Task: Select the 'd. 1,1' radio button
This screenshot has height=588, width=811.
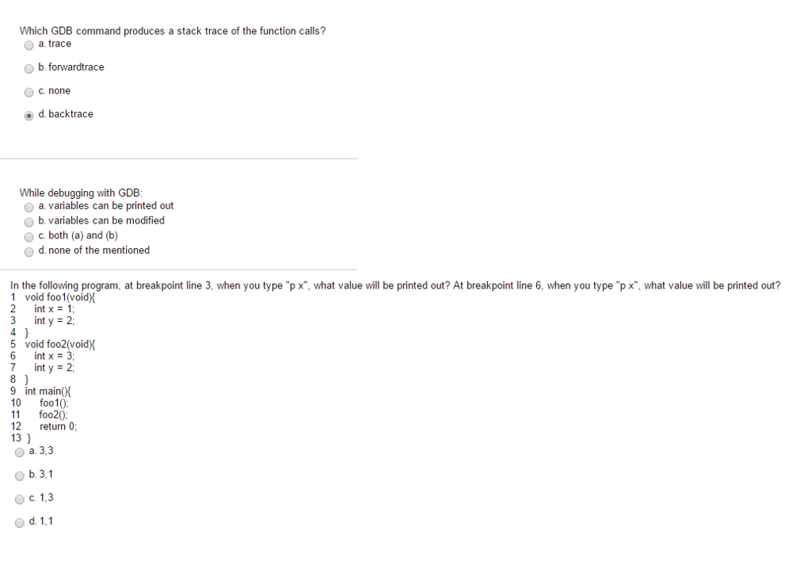Action: [x=20, y=522]
